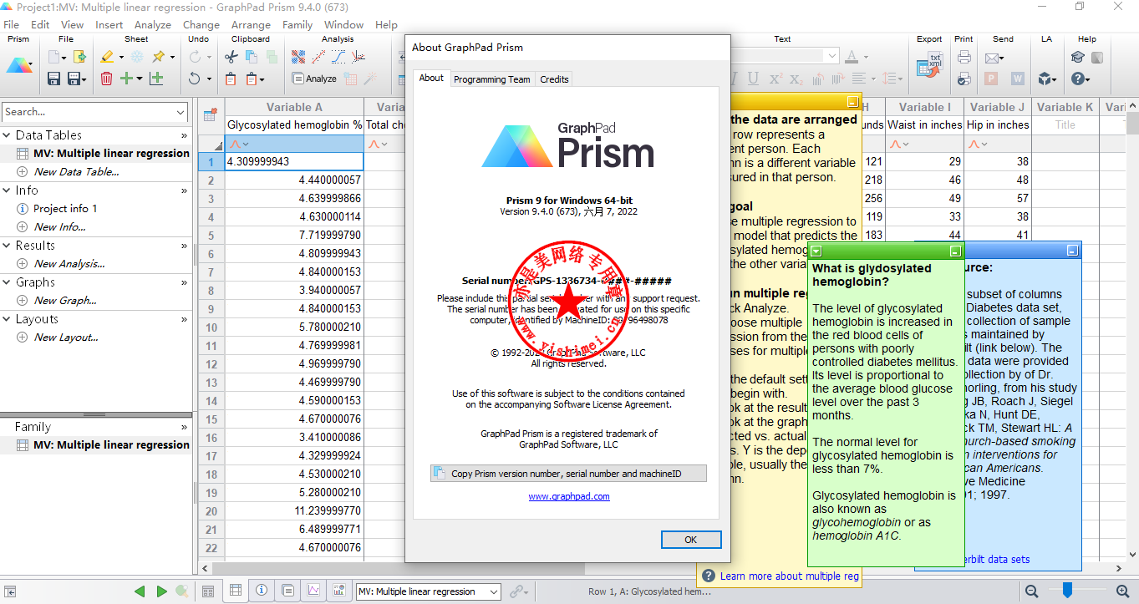Click the Copy icon in Clipboard group
This screenshot has height=604, width=1139.
click(252, 57)
